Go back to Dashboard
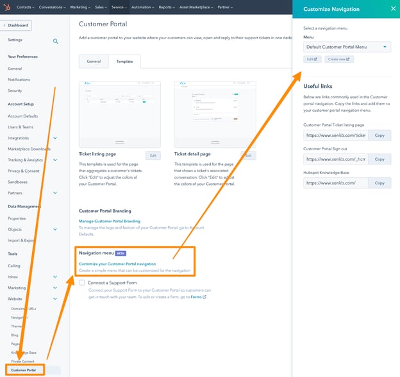This screenshot has height=377, width=400. 16,25
